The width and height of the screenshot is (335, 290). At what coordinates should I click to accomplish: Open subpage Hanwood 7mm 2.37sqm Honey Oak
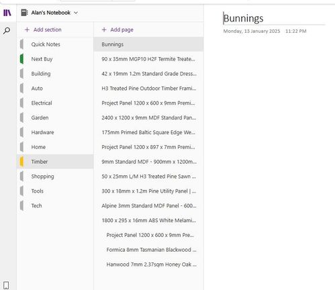tap(149, 264)
